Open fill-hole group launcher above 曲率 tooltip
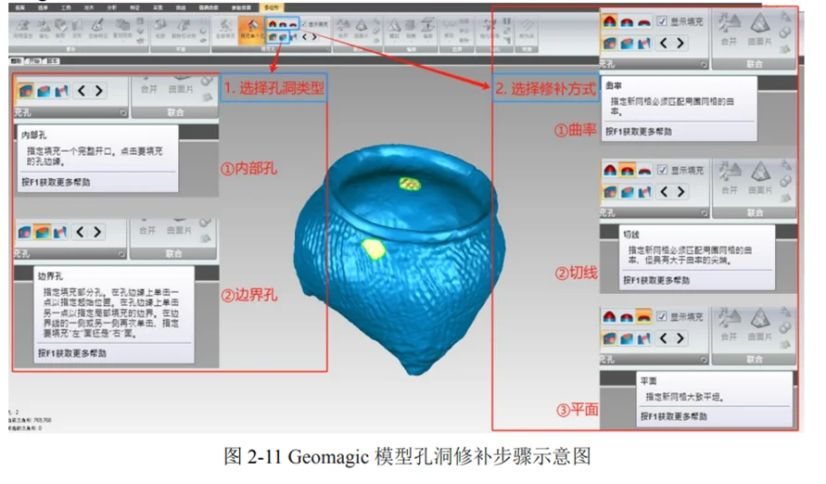The height and width of the screenshot is (484, 826). click(704, 64)
